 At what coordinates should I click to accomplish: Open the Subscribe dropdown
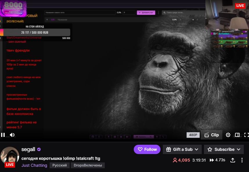[x=224, y=149]
